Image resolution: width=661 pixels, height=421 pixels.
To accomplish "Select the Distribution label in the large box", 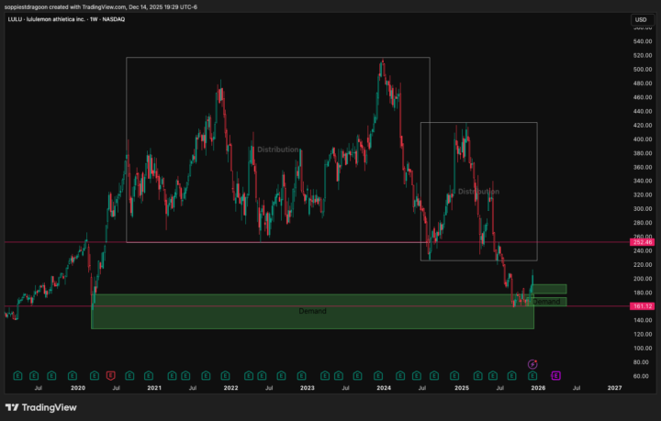I will click(278, 150).
